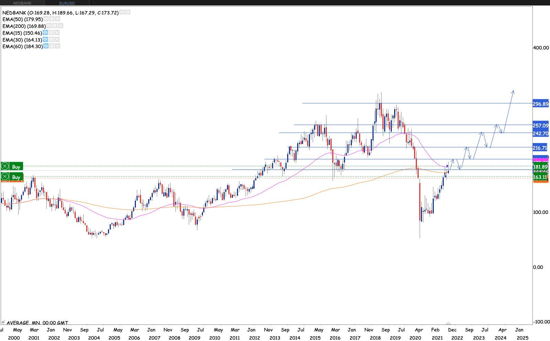Screen dimensions: 550x341
Task: Toggle visibility of EMA(60) indicator
Action: 46,46
